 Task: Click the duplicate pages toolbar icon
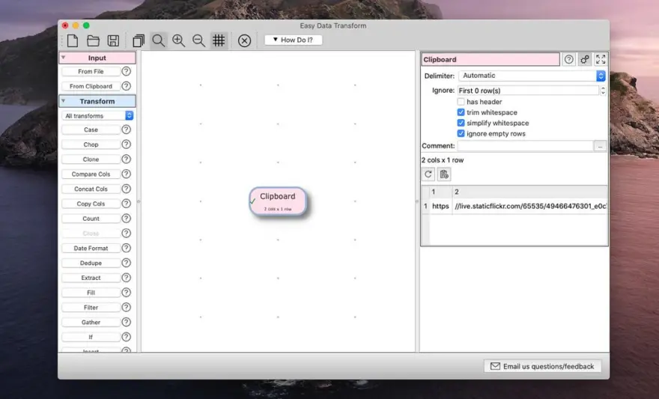tap(139, 40)
